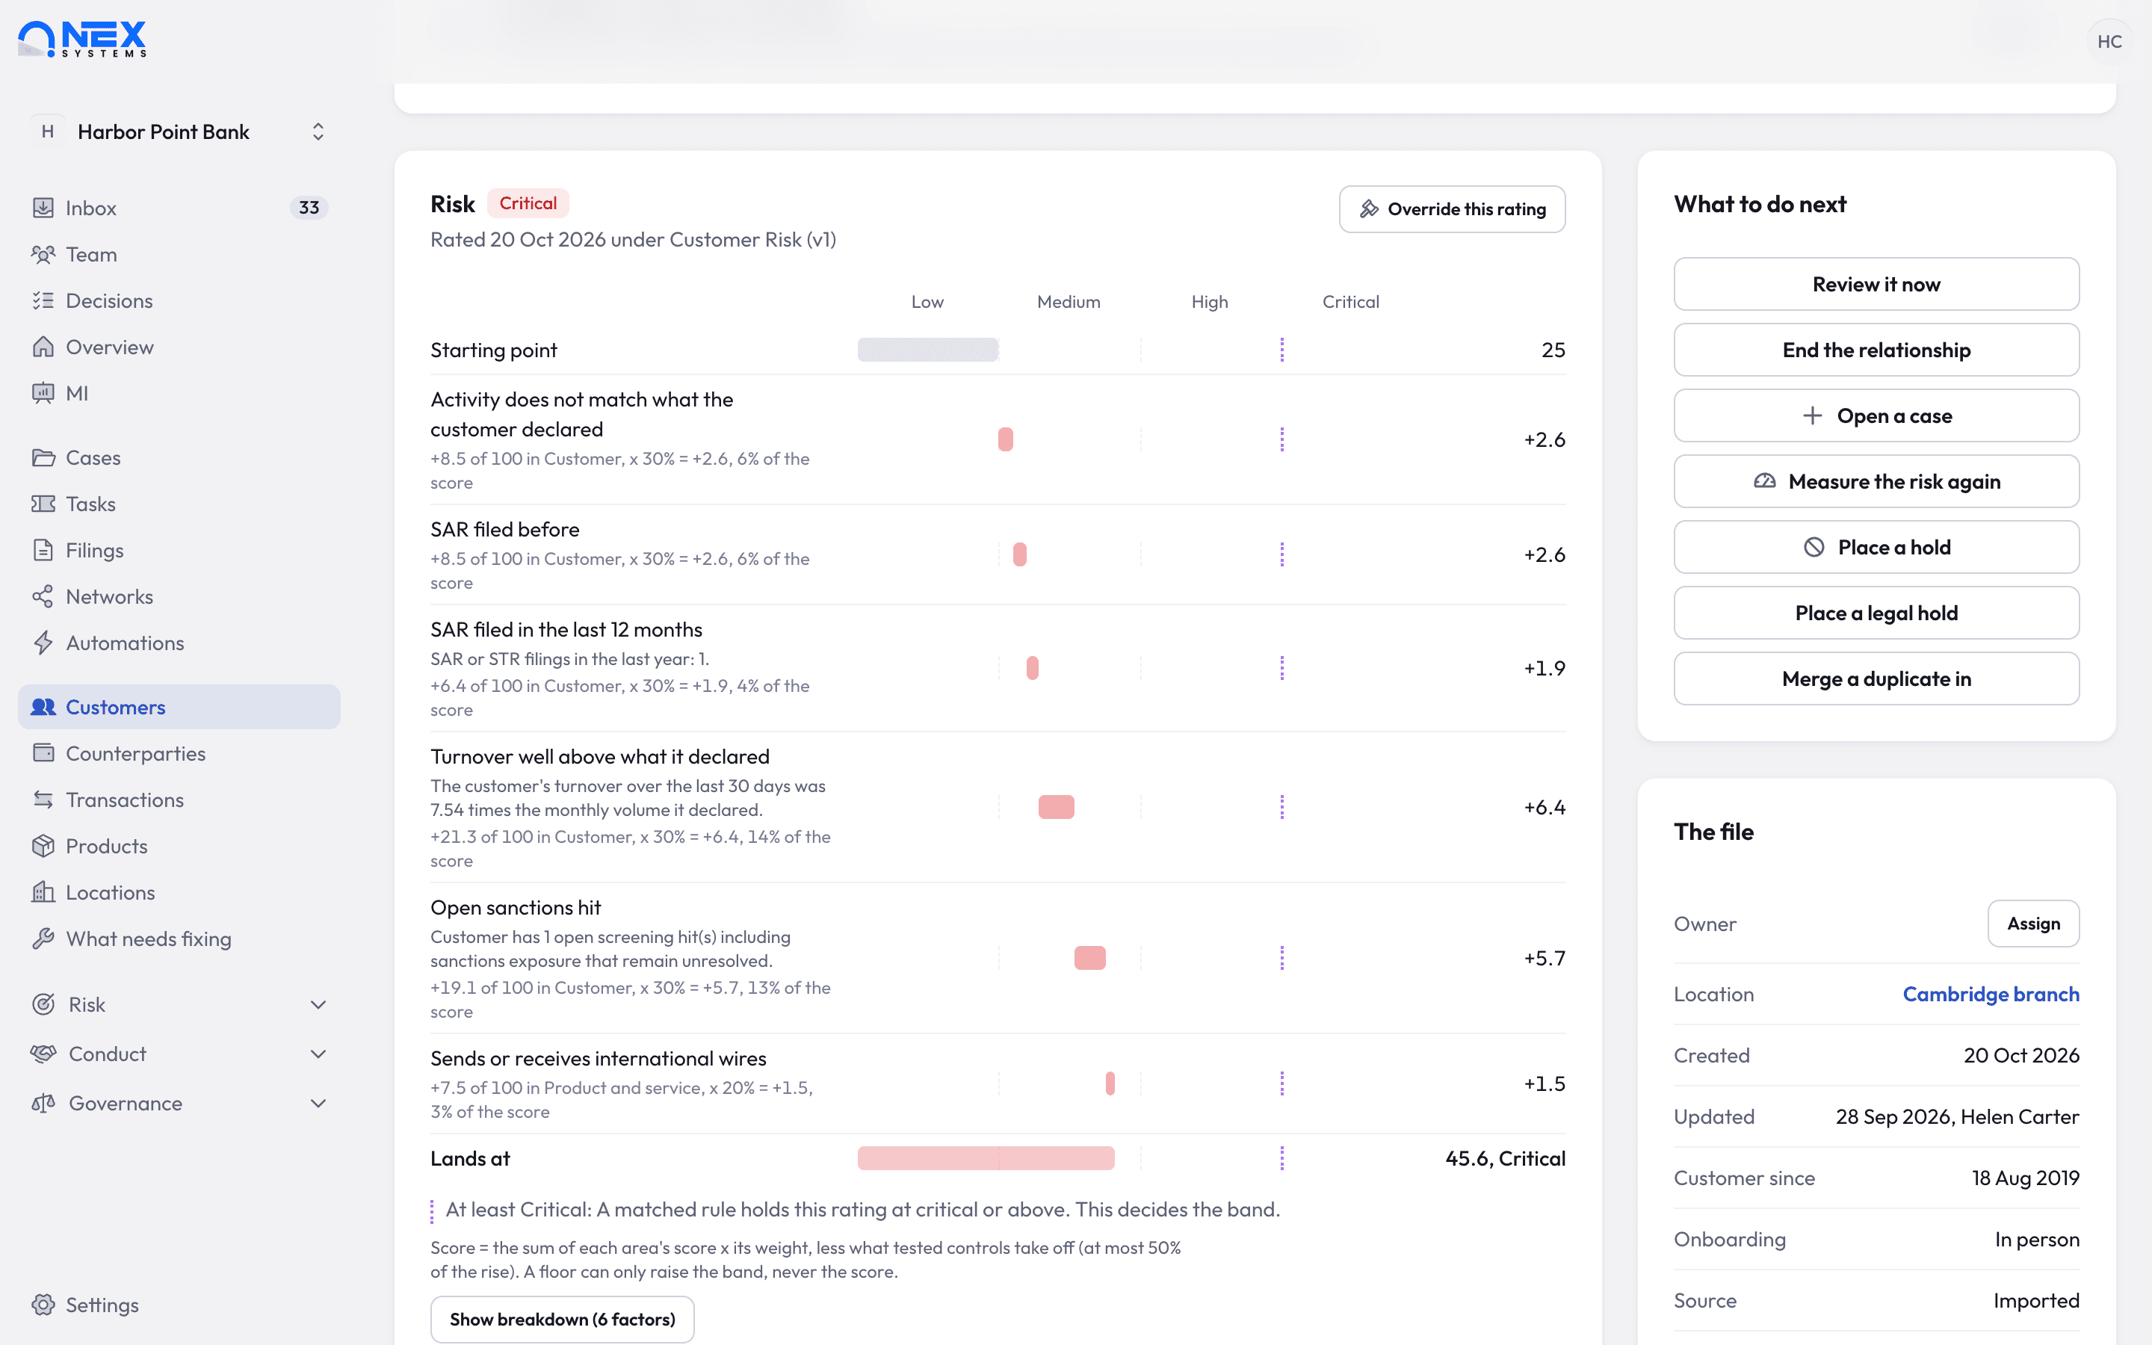Image resolution: width=2152 pixels, height=1345 pixels.
Task: Expand the Risk section chevron
Action: pyautogui.click(x=318, y=1004)
